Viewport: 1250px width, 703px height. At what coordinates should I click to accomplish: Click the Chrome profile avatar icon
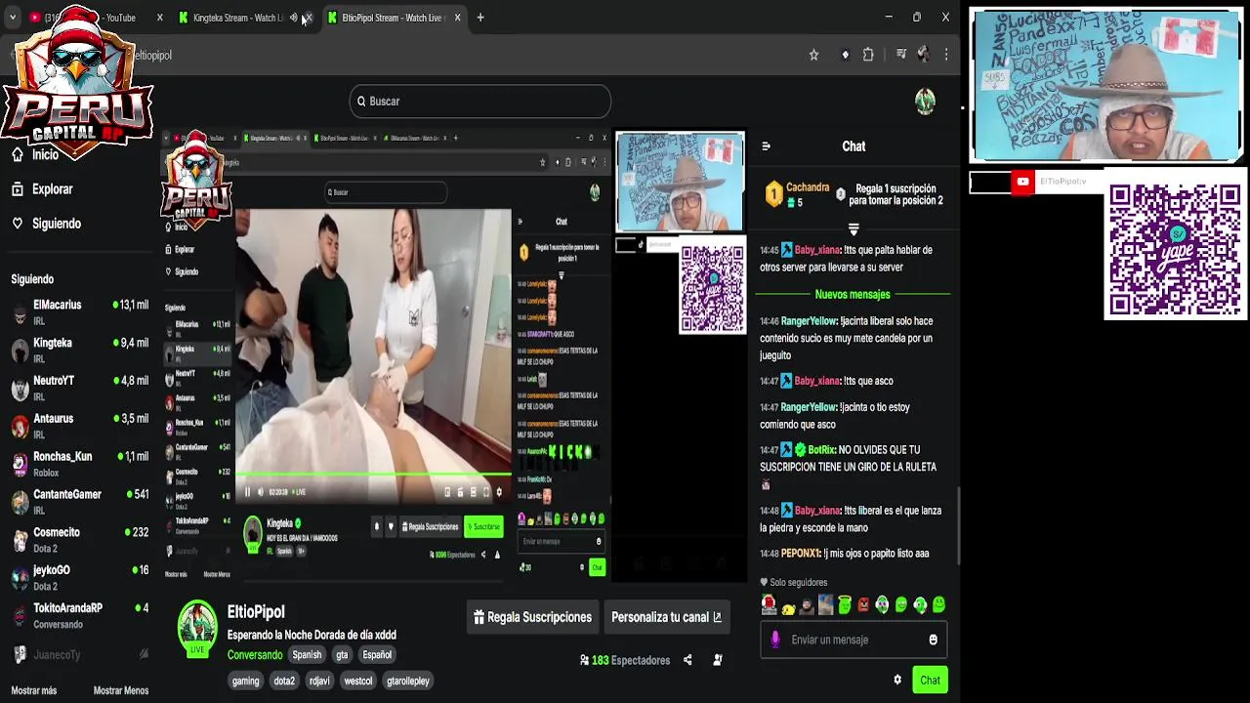(x=923, y=56)
